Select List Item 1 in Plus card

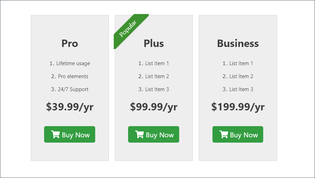[157, 63]
